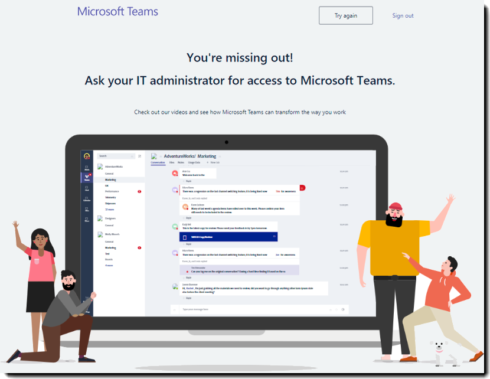
Task: Open the Meetings icon in the sidebar
Action: click(x=87, y=200)
